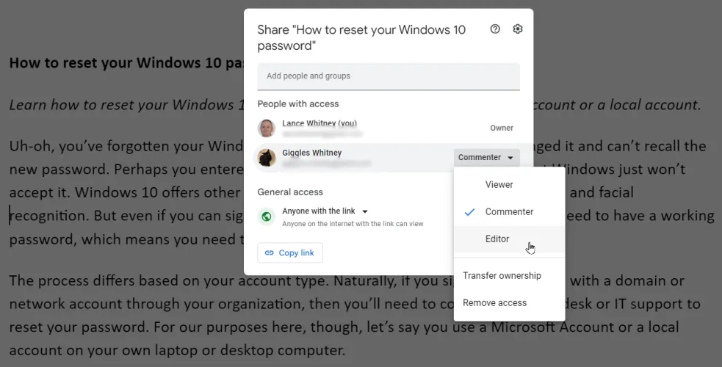This screenshot has height=367, width=722.
Task: Select Viewer role from the menu
Action: 499,185
